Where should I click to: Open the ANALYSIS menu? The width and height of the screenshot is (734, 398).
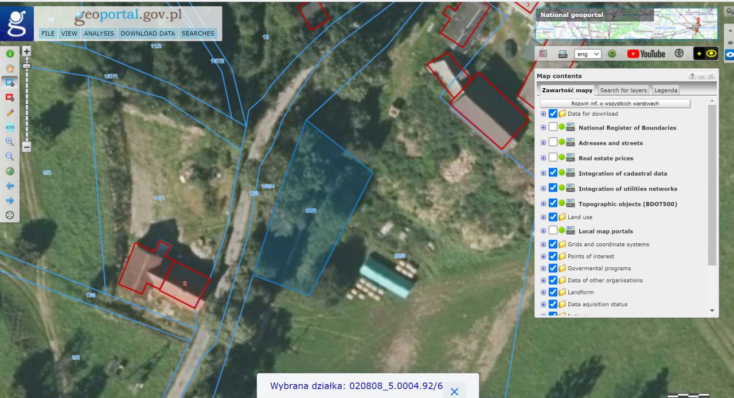(99, 33)
